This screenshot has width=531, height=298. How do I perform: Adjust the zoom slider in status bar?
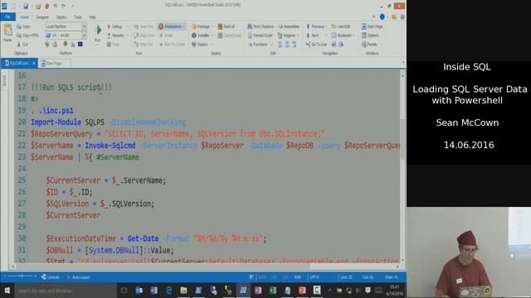coord(20,276)
